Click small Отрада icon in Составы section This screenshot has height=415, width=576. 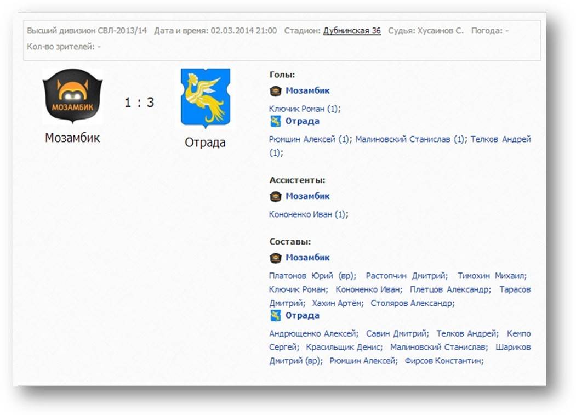276,316
